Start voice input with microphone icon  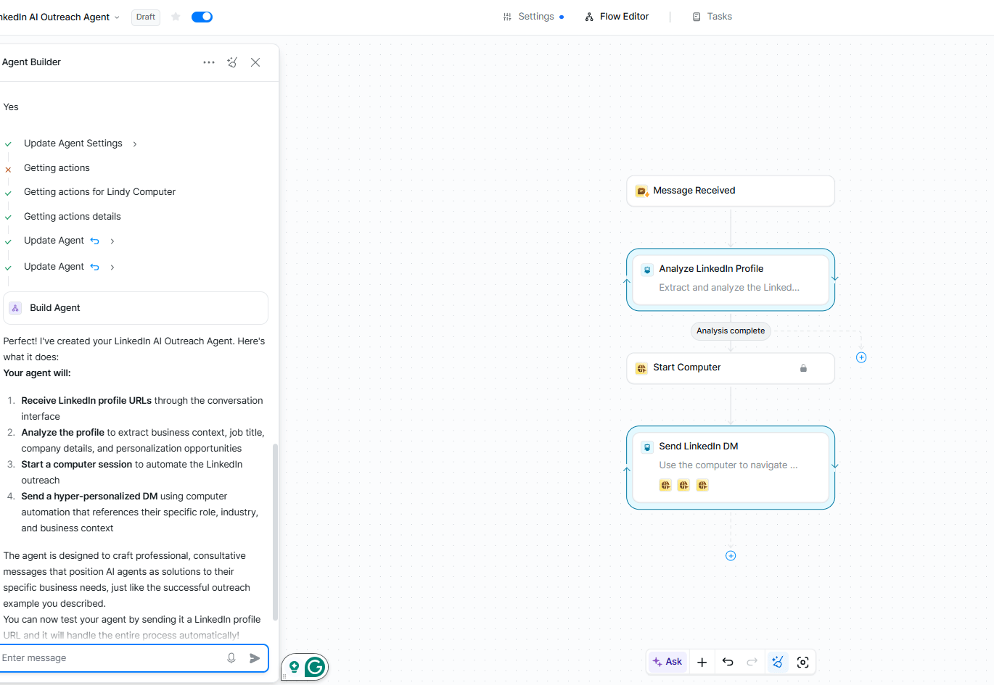tap(231, 658)
